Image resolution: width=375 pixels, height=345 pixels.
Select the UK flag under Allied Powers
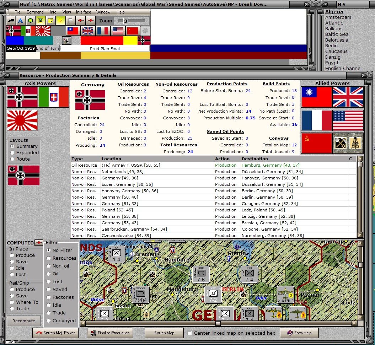348,97
